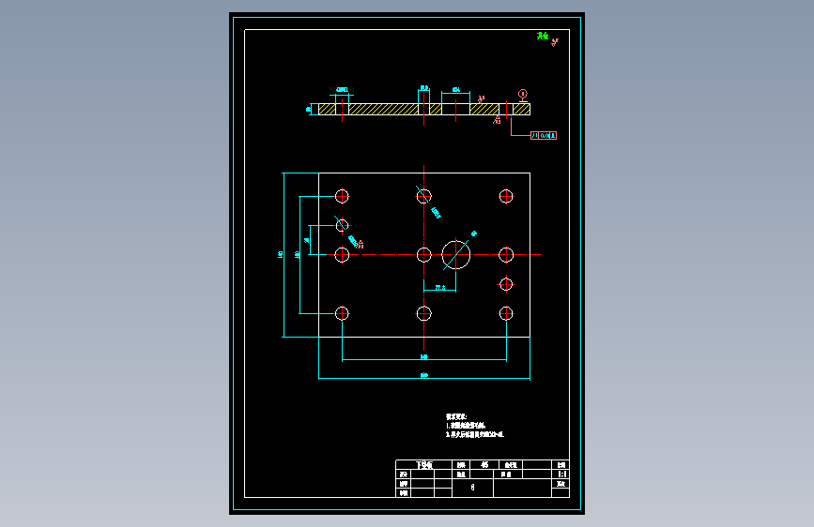Select the center hole on the horizontal centerline
Viewport: 814px width, 527px height.
(424, 255)
